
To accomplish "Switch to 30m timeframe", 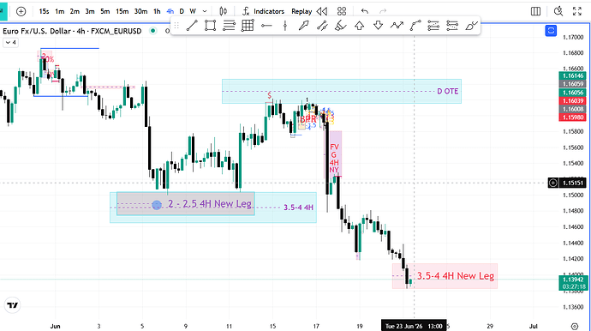I will click(x=140, y=11).
